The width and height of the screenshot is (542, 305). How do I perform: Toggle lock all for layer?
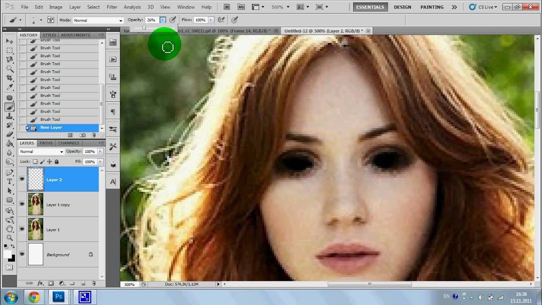click(56, 161)
